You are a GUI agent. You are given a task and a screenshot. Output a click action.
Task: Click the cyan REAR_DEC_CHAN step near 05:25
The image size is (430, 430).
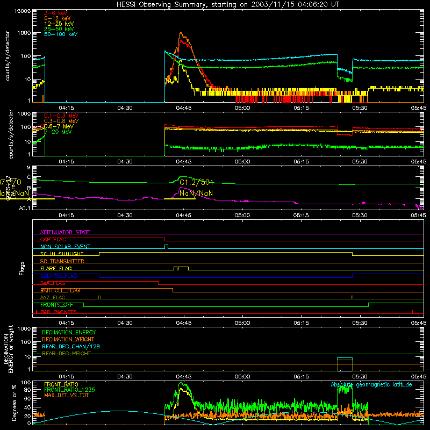345,358
